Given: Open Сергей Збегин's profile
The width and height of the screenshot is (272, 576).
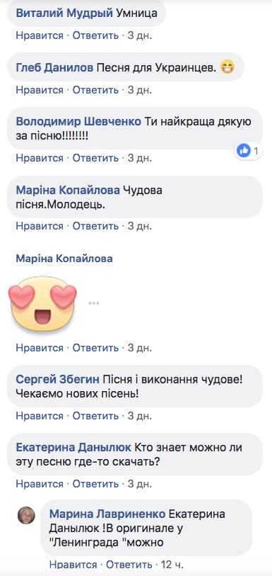Looking at the screenshot, I should point(57,380).
